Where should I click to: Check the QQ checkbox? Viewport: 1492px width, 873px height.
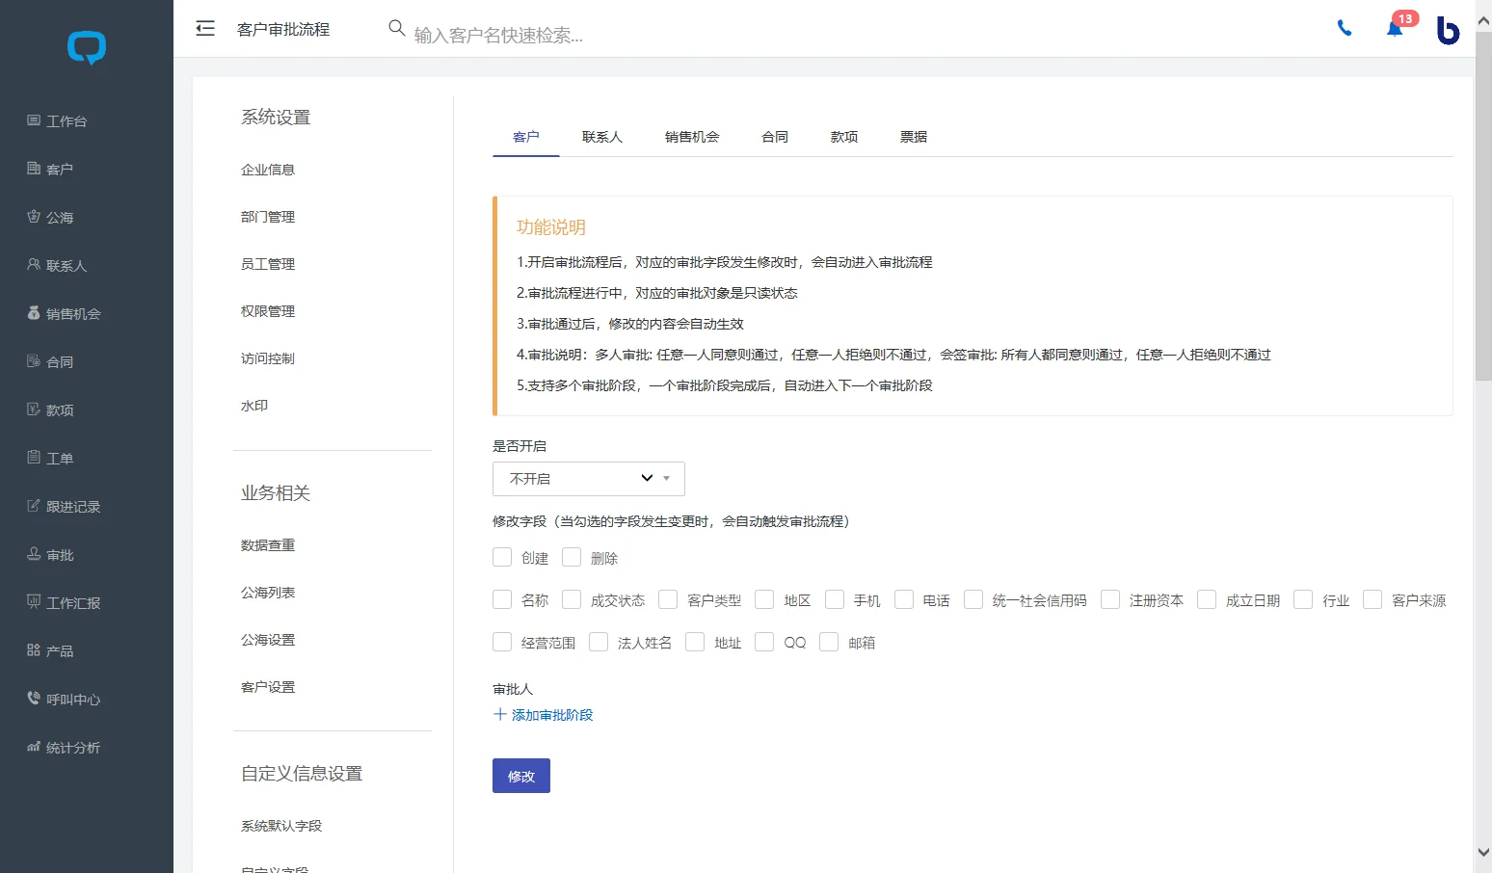764,642
